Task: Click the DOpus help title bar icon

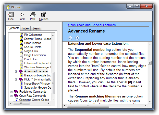Action: (x=7, y=7)
